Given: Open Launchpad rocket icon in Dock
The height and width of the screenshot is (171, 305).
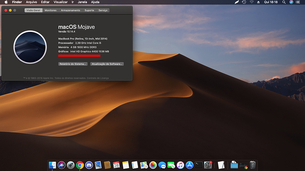Looking at the screenshot, I should (x=71, y=165).
